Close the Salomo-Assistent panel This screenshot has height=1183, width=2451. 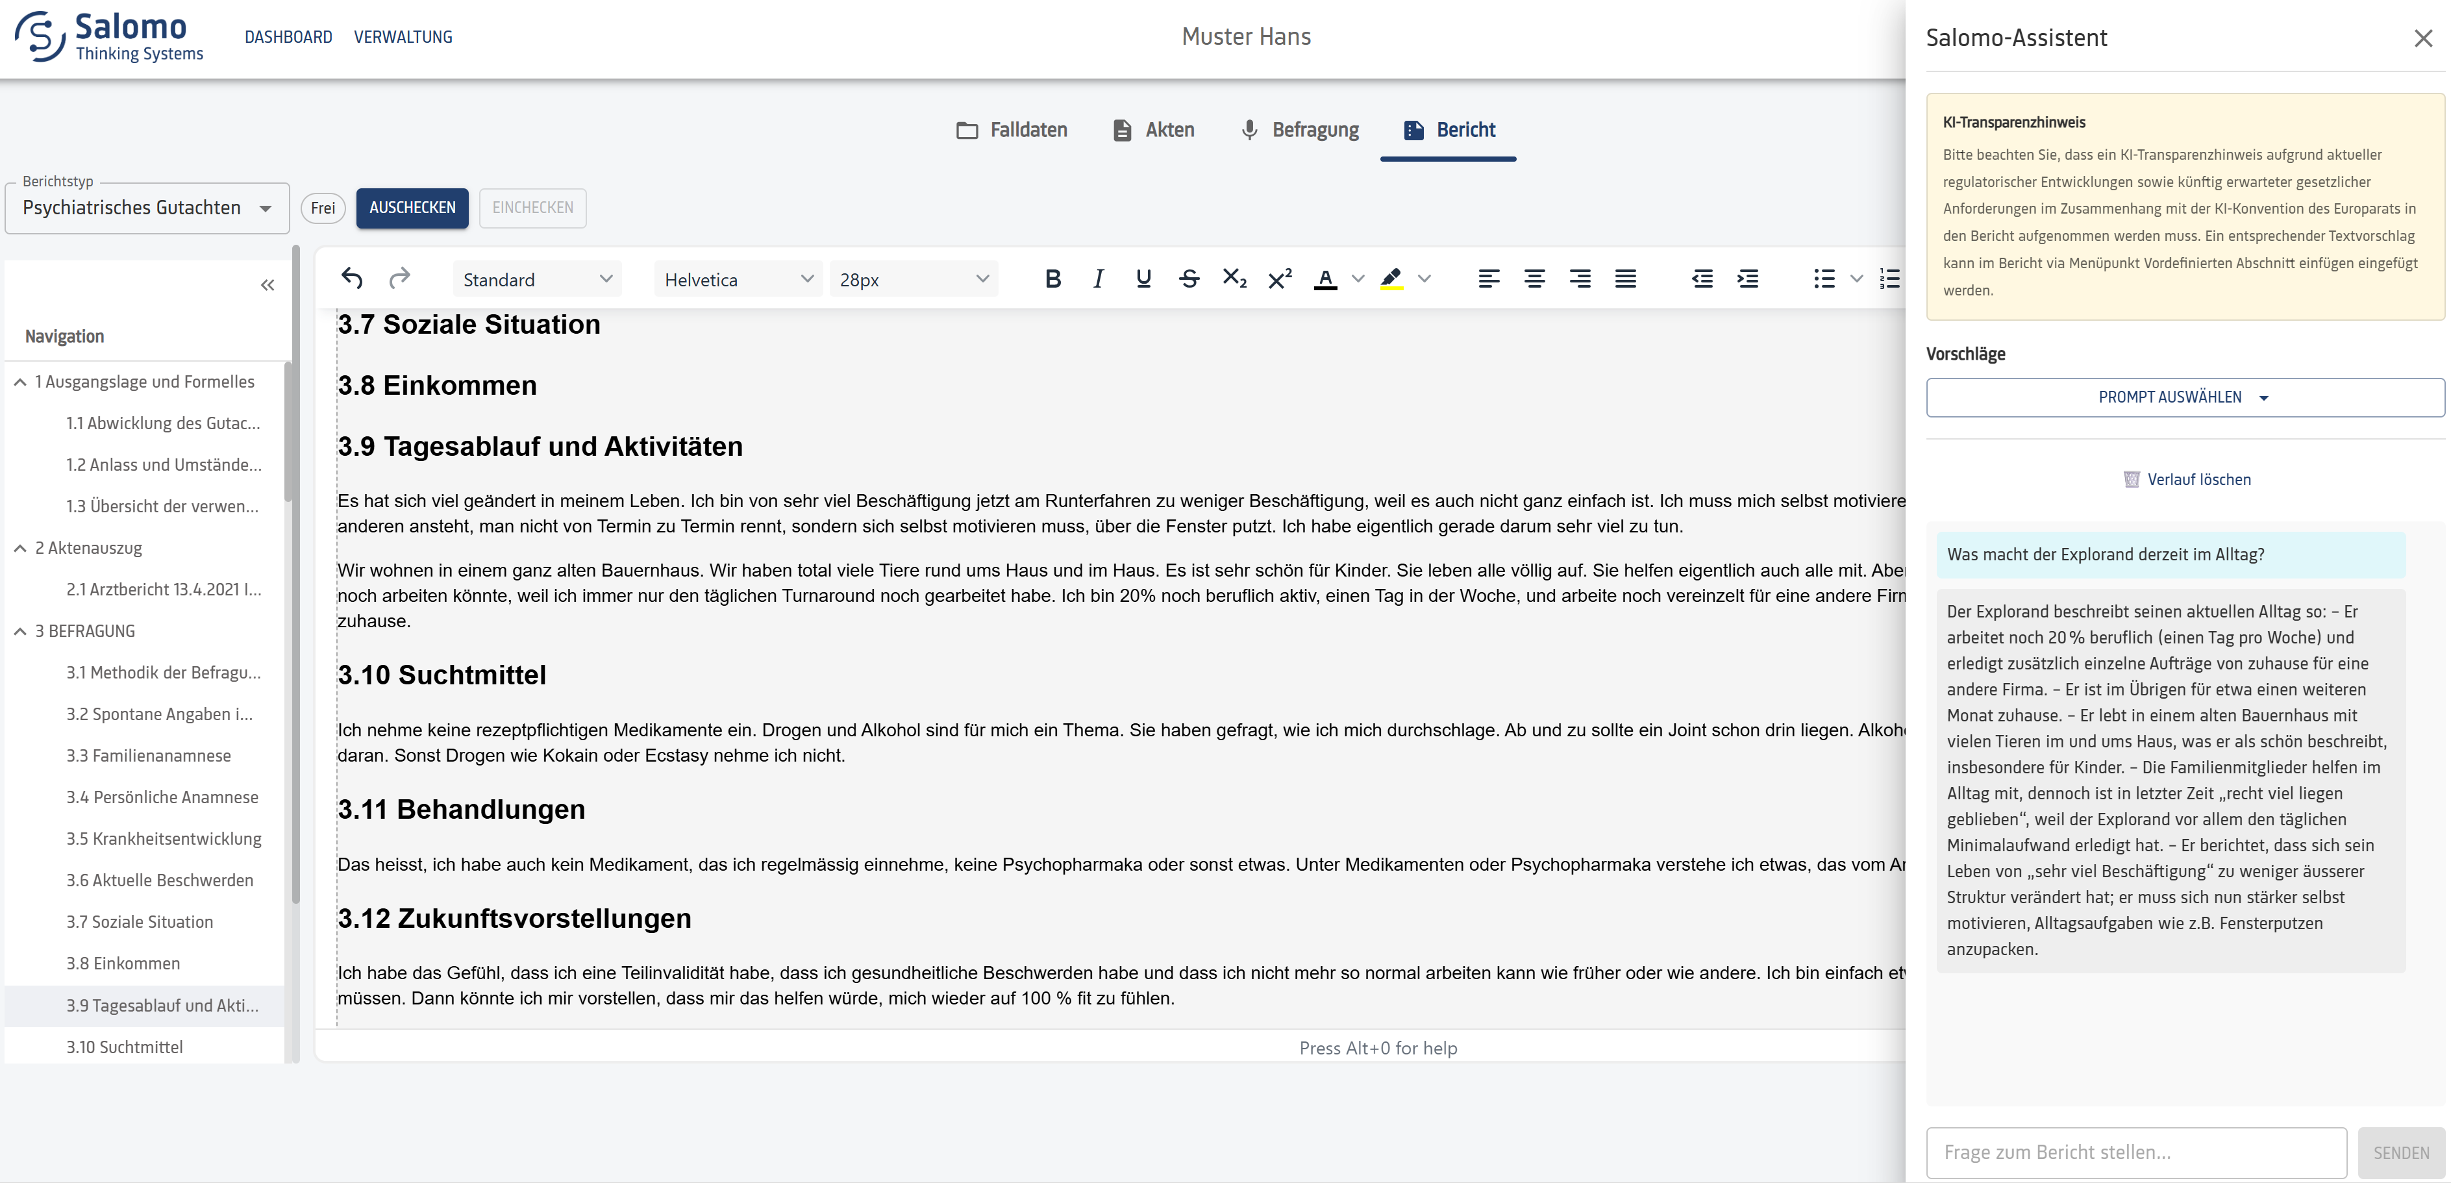2422,38
